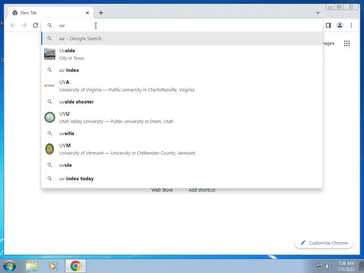Viewport: 364px width, 273px height.
Task: Click the University of Virginia logo
Action: coord(50,86)
